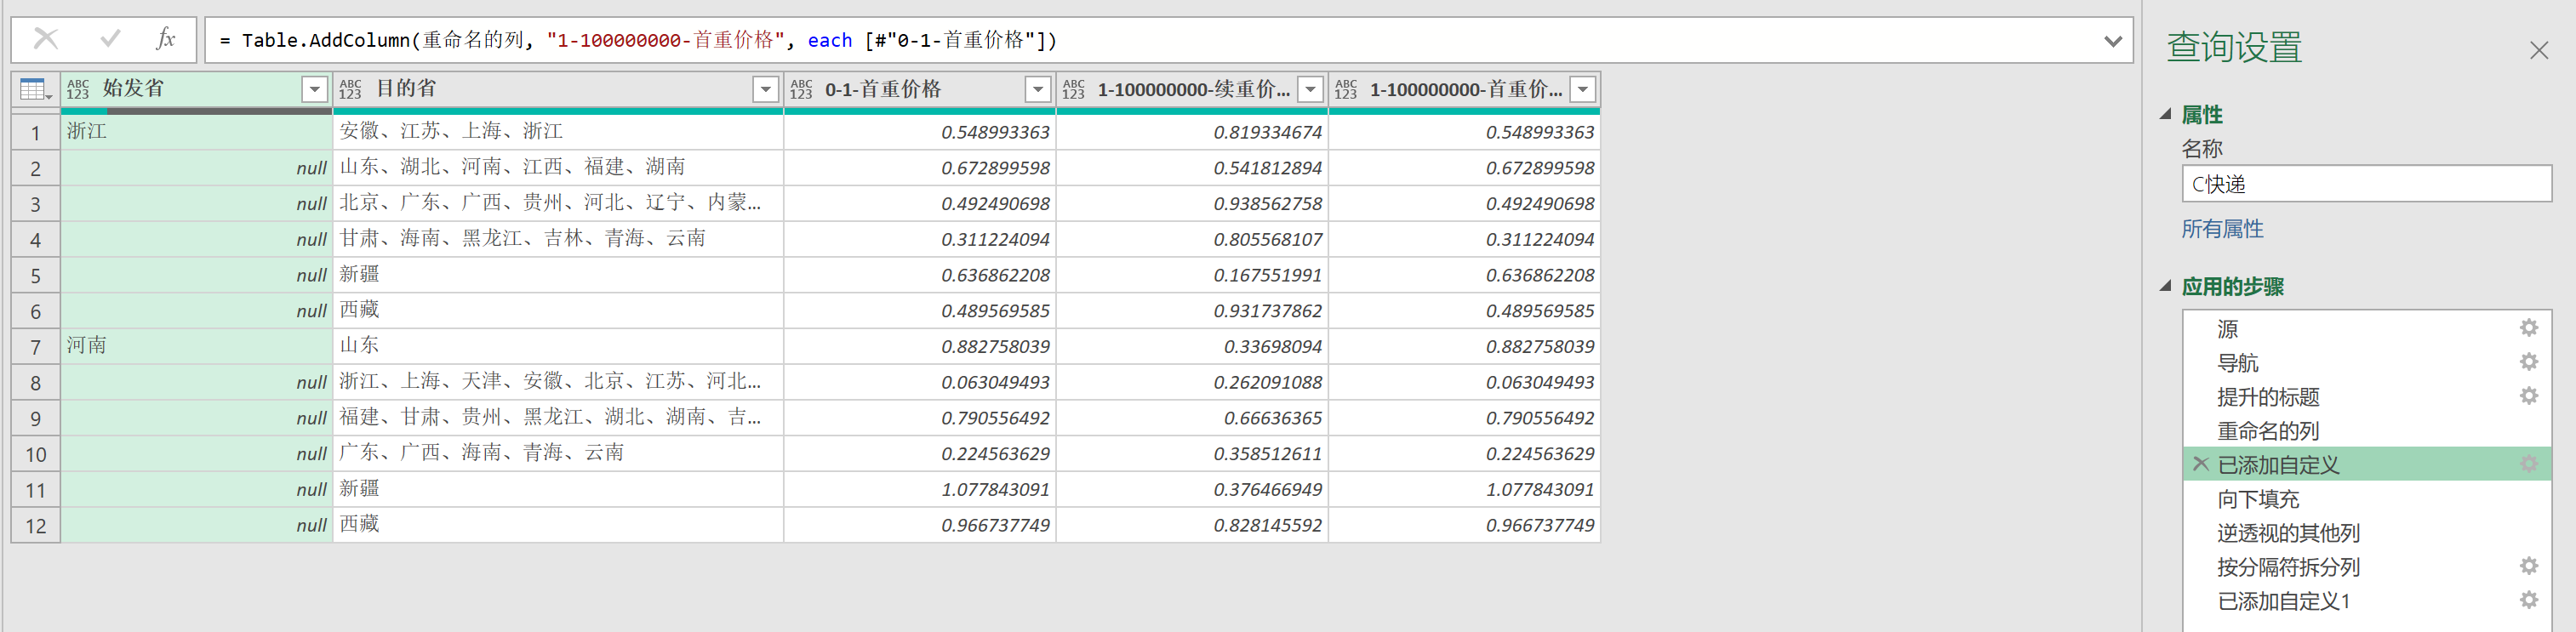Change data type icon of 0-1-首重价格 column
The height and width of the screenshot is (632, 2576).
pos(801,89)
